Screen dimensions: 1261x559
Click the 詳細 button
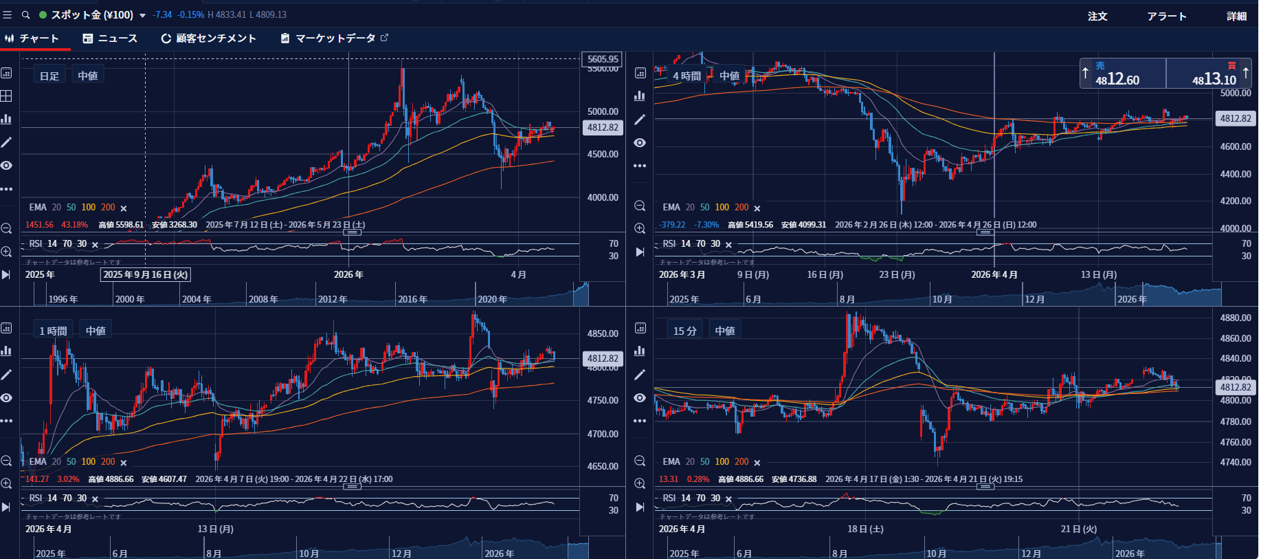(1236, 16)
